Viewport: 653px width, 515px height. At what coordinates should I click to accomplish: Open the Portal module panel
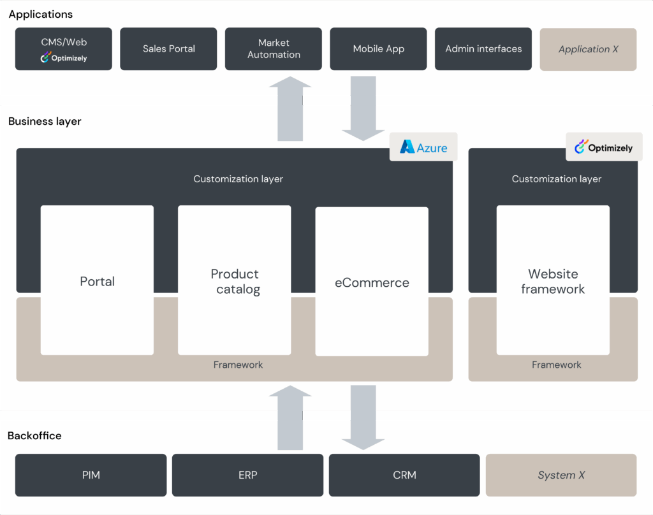(x=97, y=280)
